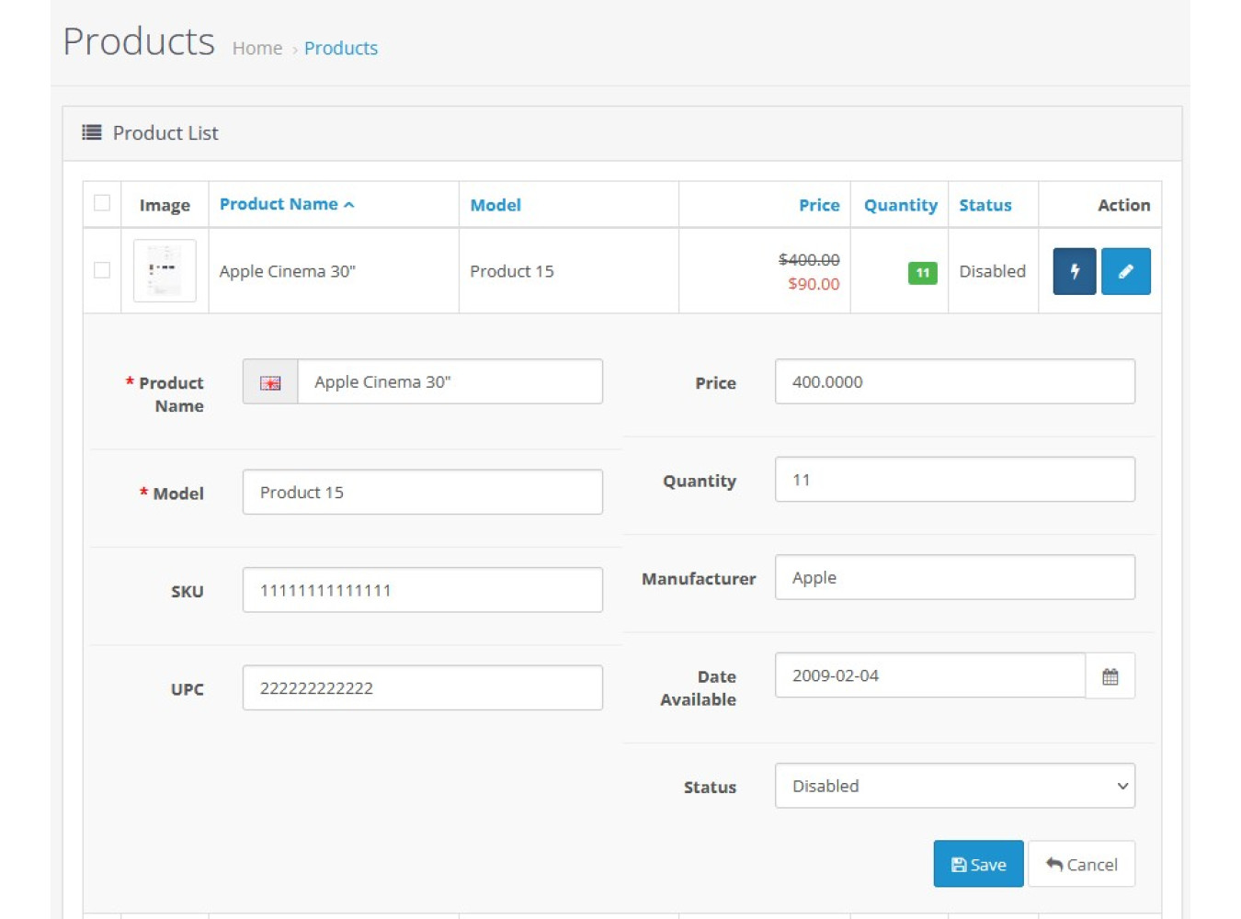Click Products breadcrumb link
1241x919 pixels.
point(340,48)
